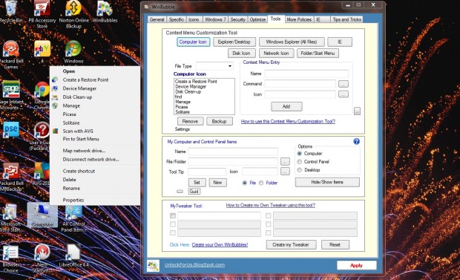Screen dimensions: 460x280
Task: Launch Google Chrome from the desktop
Action: pyautogui.click(x=42, y=96)
